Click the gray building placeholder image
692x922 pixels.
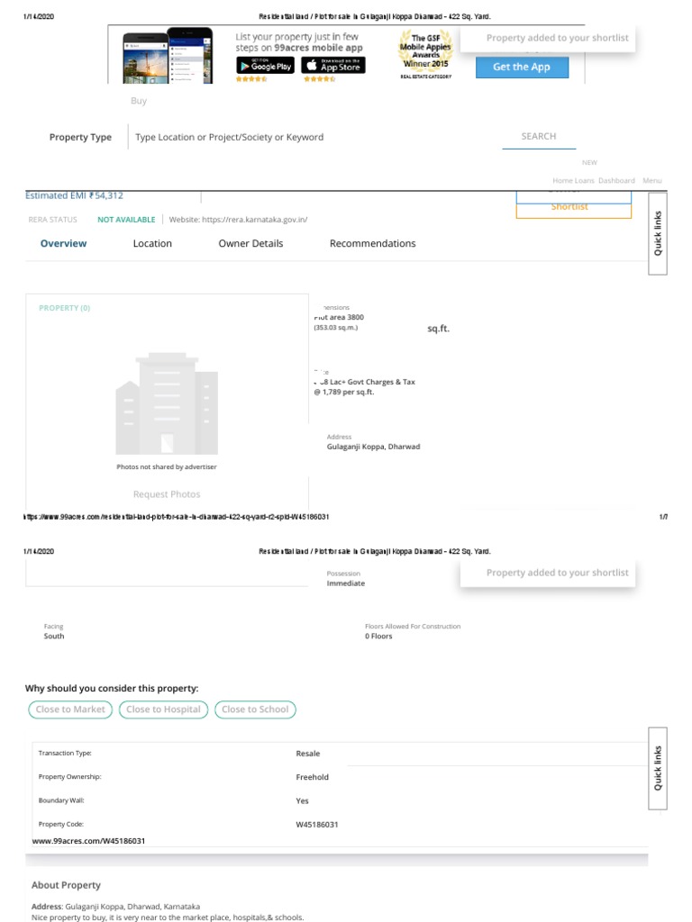pyautogui.click(x=167, y=402)
